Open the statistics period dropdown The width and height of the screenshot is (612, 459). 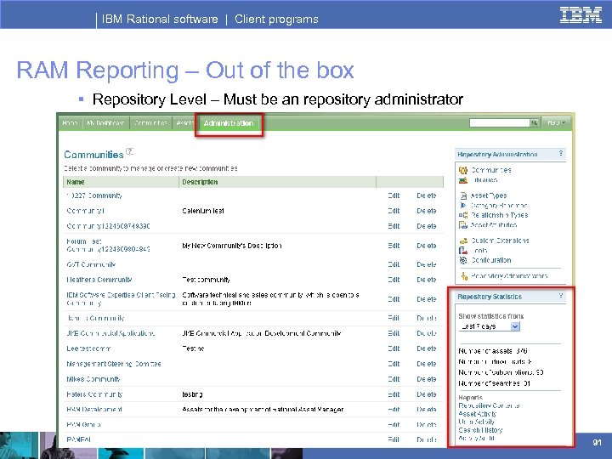coord(515,326)
